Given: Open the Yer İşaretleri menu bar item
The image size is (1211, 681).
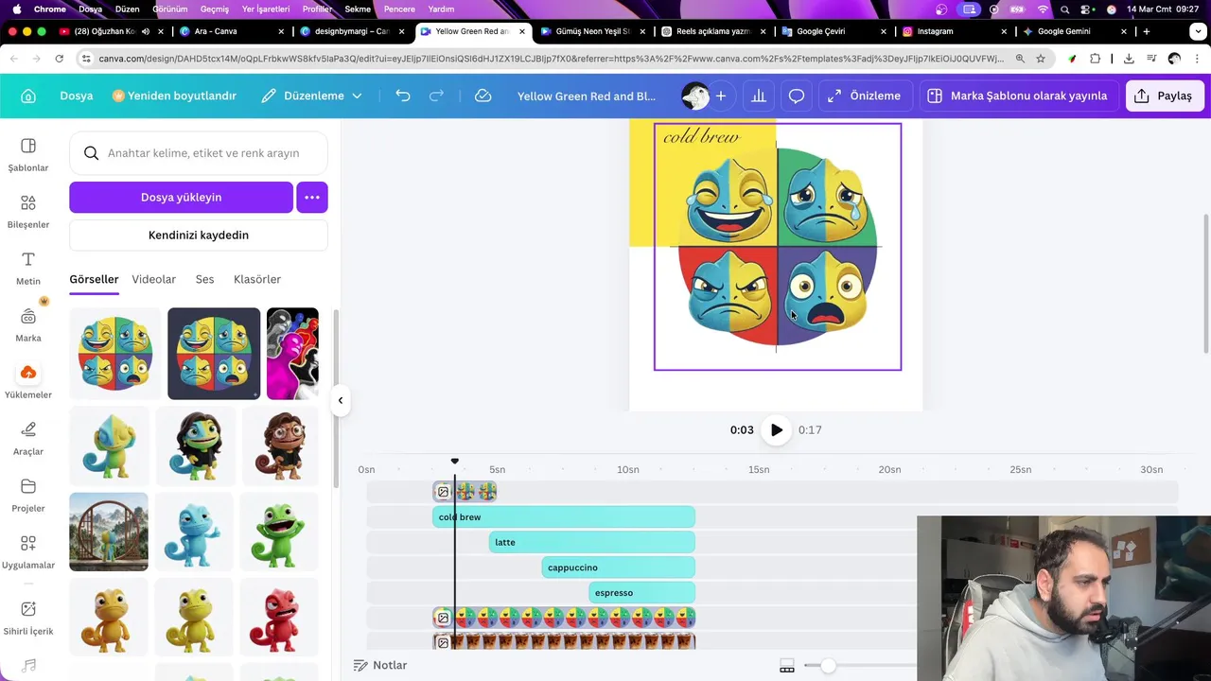Looking at the screenshot, I should (x=265, y=9).
